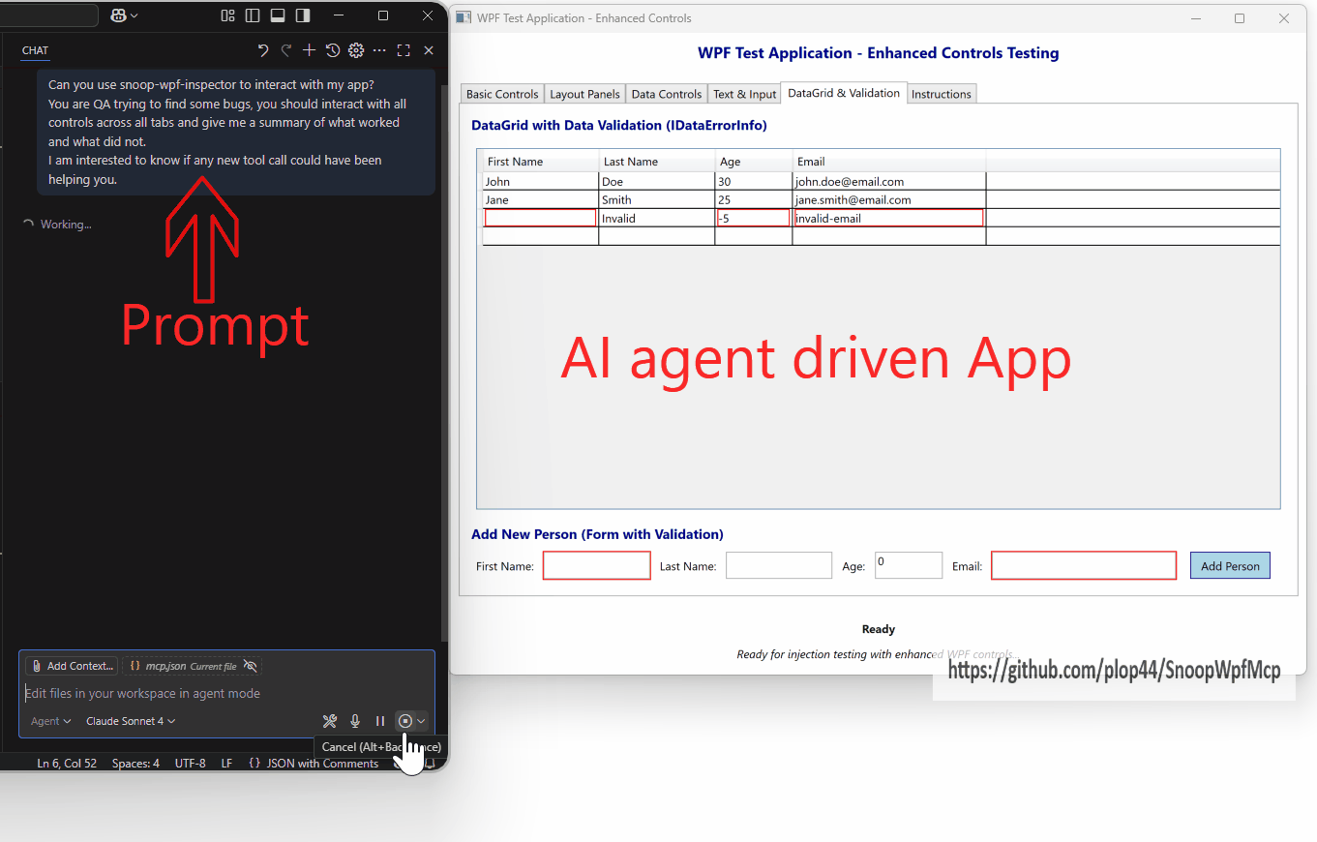Click Spaces: 4 in the status bar
Screen dimensions: 1317x842
coord(135,764)
